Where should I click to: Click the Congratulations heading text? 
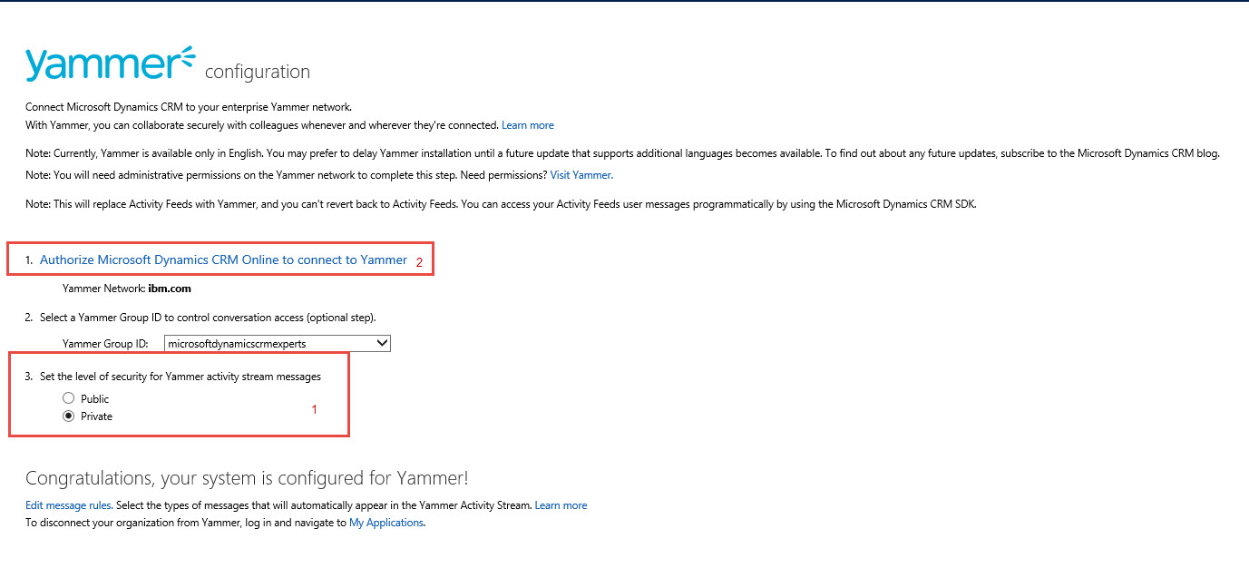(247, 478)
